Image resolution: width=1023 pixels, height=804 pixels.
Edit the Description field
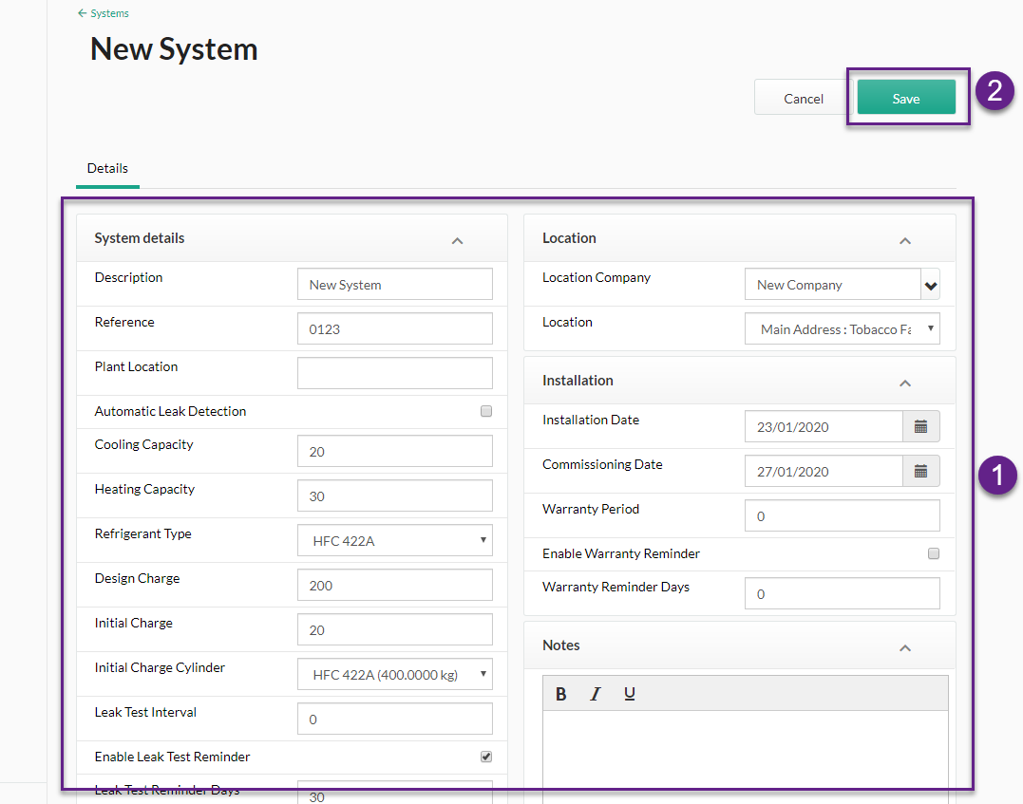(x=395, y=285)
